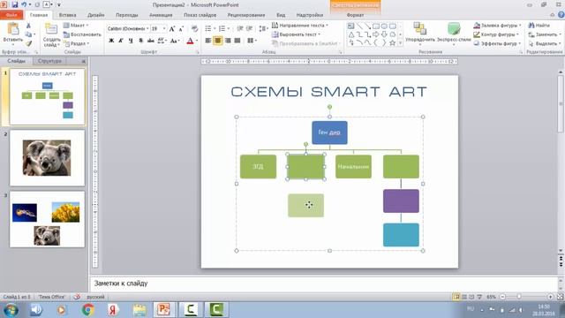Image resolution: width=565 pixels, height=318 pixels.
Task: Select the right block arrow shape
Action: point(376,34)
